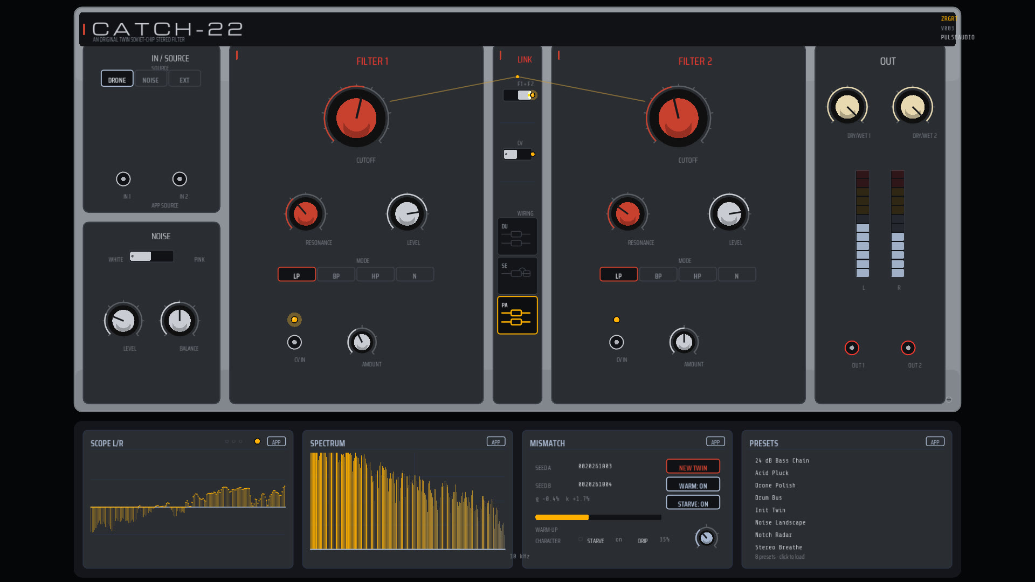Click APP button in Spectrum panel
The height and width of the screenshot is (582, 1035).
[x=496, y=442]
